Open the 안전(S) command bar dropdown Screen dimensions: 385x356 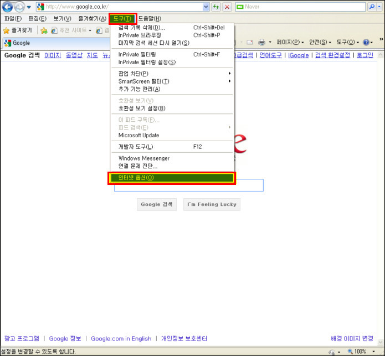320,43
